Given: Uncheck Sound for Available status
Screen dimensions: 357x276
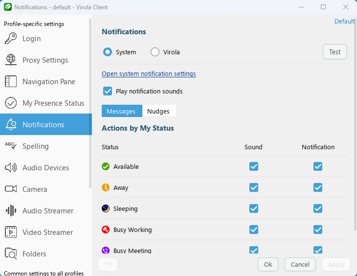Looking at the screenshot, I should (x=254, y=166).
